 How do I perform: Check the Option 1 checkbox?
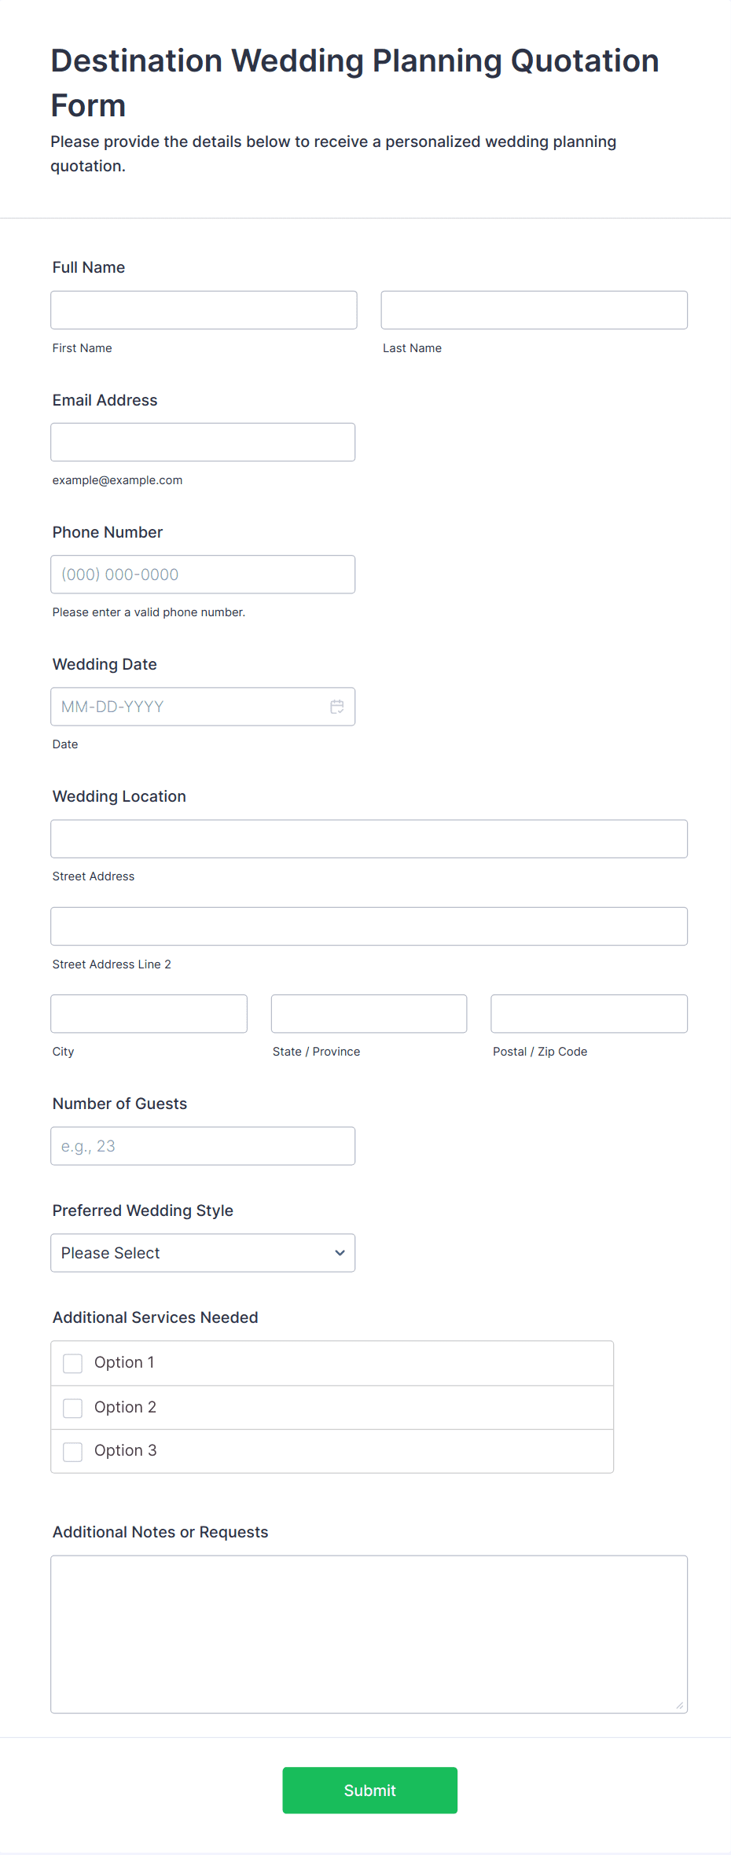point(72,1363)
